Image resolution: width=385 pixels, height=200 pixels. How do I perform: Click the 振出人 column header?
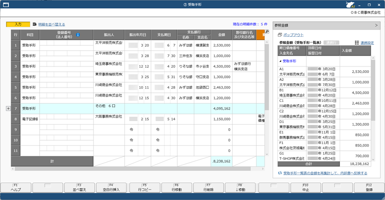pyautogui.click(x=109, y=35)
